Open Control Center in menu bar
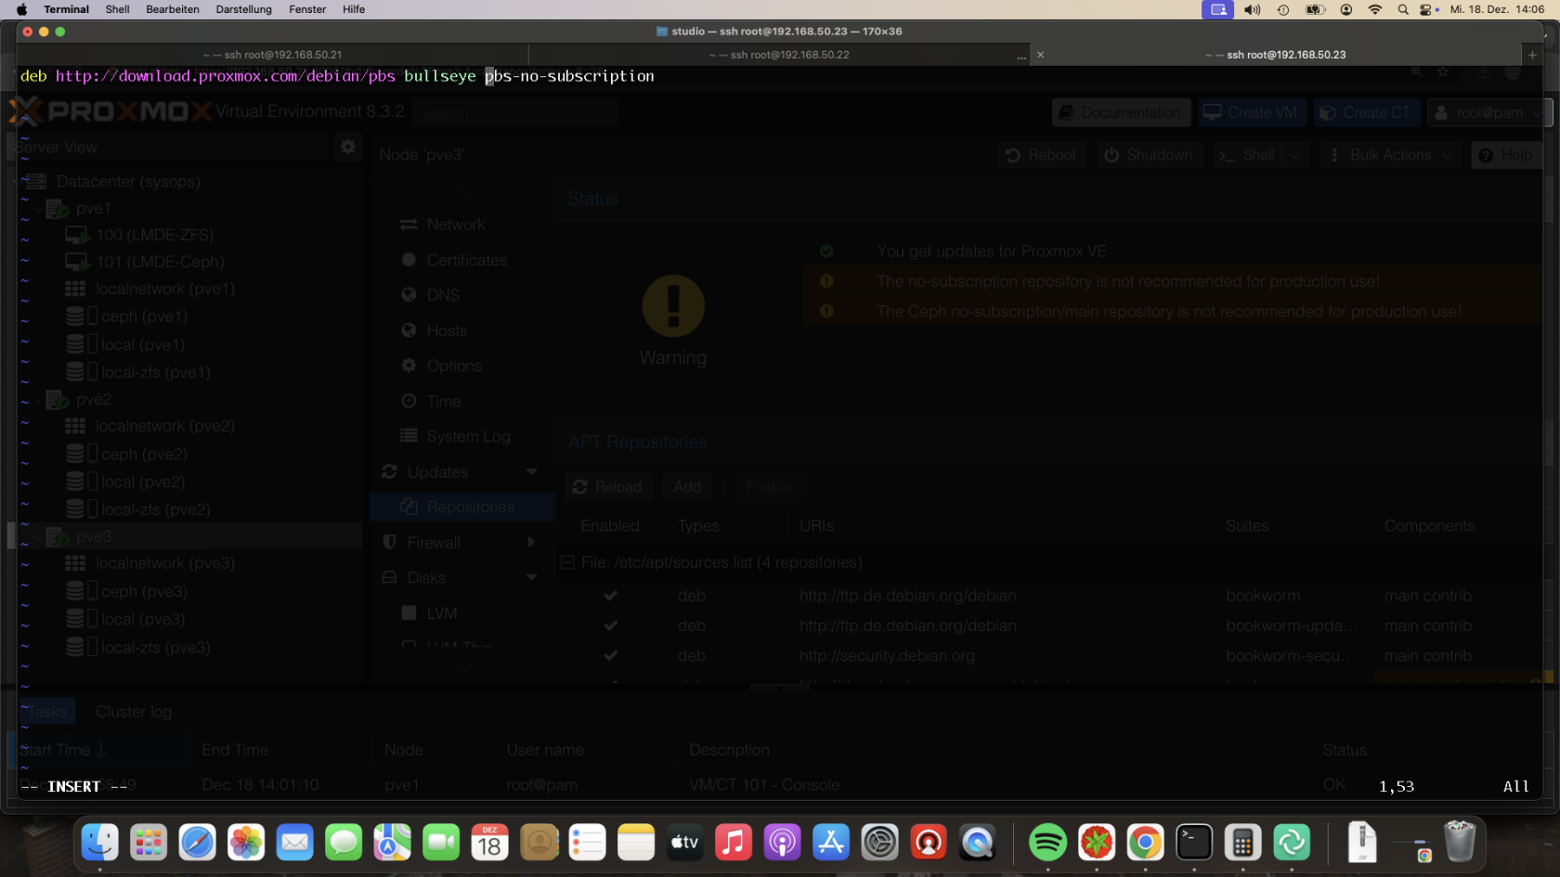This screenshot has height=877, width=1560. (1427, 9)
